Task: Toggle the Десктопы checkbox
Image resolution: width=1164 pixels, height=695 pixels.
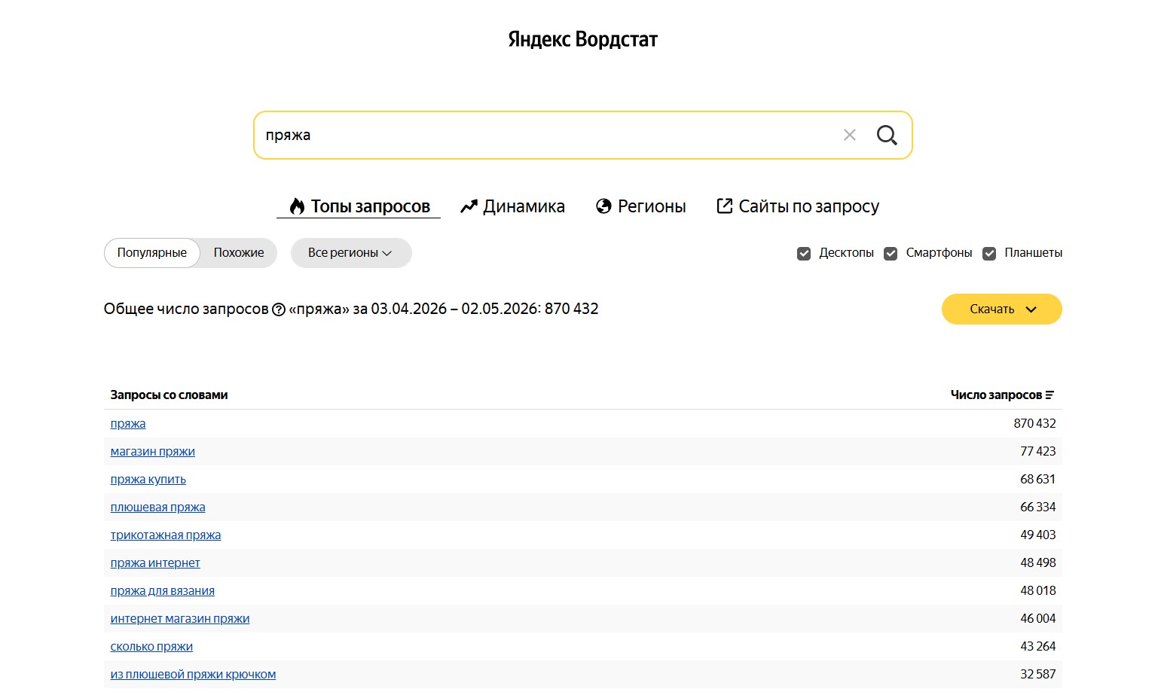Action: pos(804,254)
